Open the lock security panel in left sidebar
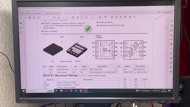Image resolution: width=190 pixels, height=107 pixels. (x=21, y=23)
